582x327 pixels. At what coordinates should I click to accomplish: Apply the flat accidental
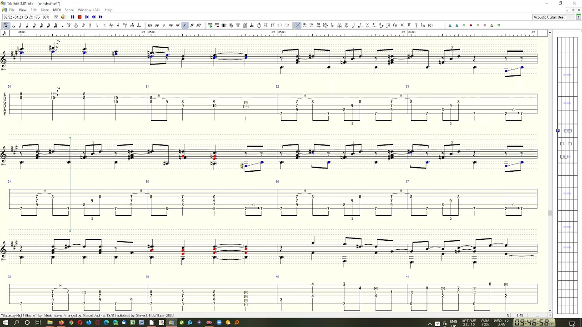tap(97, 25)
